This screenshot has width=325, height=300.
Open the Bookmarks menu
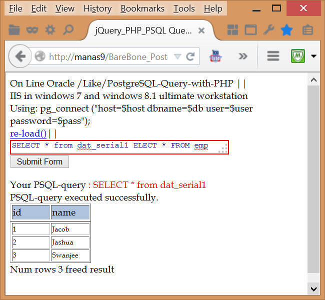pyautogui.click(x=142, y=8)
